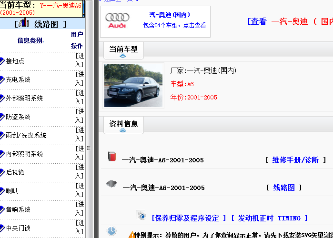Open [进入] for 外部照明系统
The height and width of the screenshot is (238, 333).
pyautogui.click(x=80, y=97)
